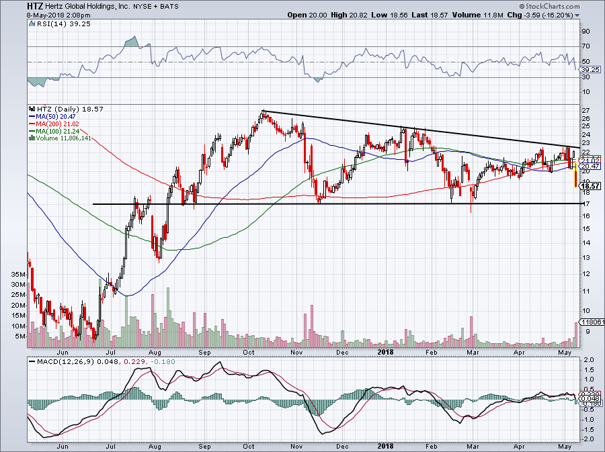
Task: Click the green MA(100) legend line marker
Action: (x=32, y=132)
